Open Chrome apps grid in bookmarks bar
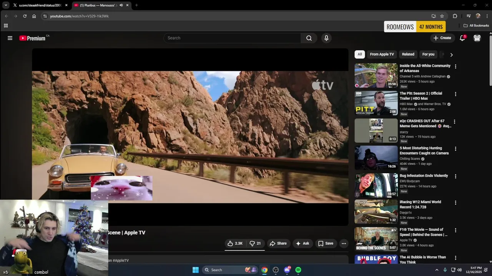 (6, 26)
